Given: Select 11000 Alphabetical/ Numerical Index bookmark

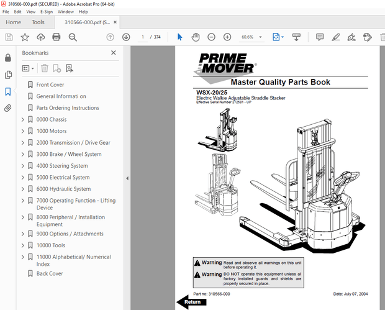Looking at the screenshot, I should click(x=74, y=260).
